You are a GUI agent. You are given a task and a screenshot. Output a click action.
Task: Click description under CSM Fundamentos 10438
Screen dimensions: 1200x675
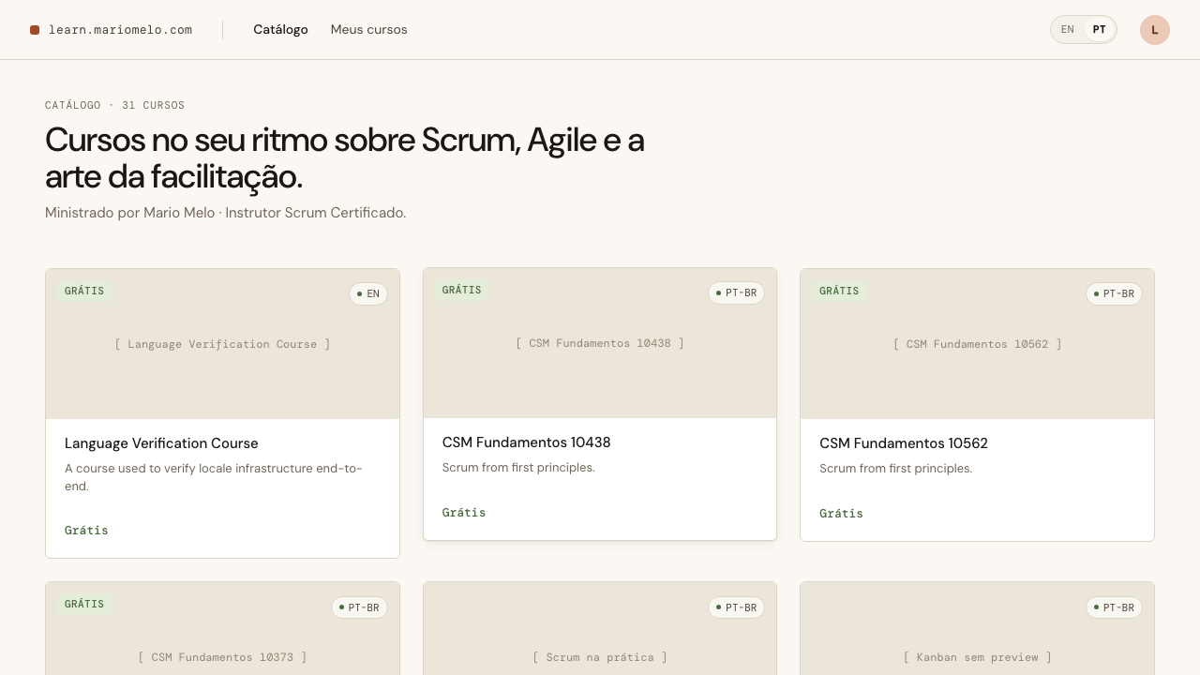[518, 468]
